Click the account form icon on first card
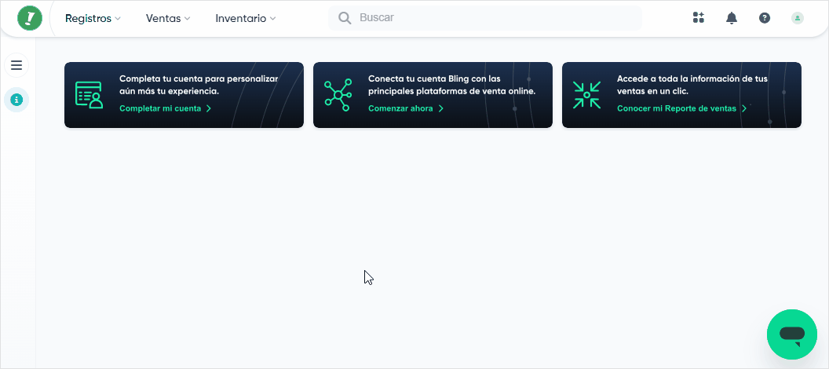The width and height of the screenshot is (829, 369). (x=89, y=95)
